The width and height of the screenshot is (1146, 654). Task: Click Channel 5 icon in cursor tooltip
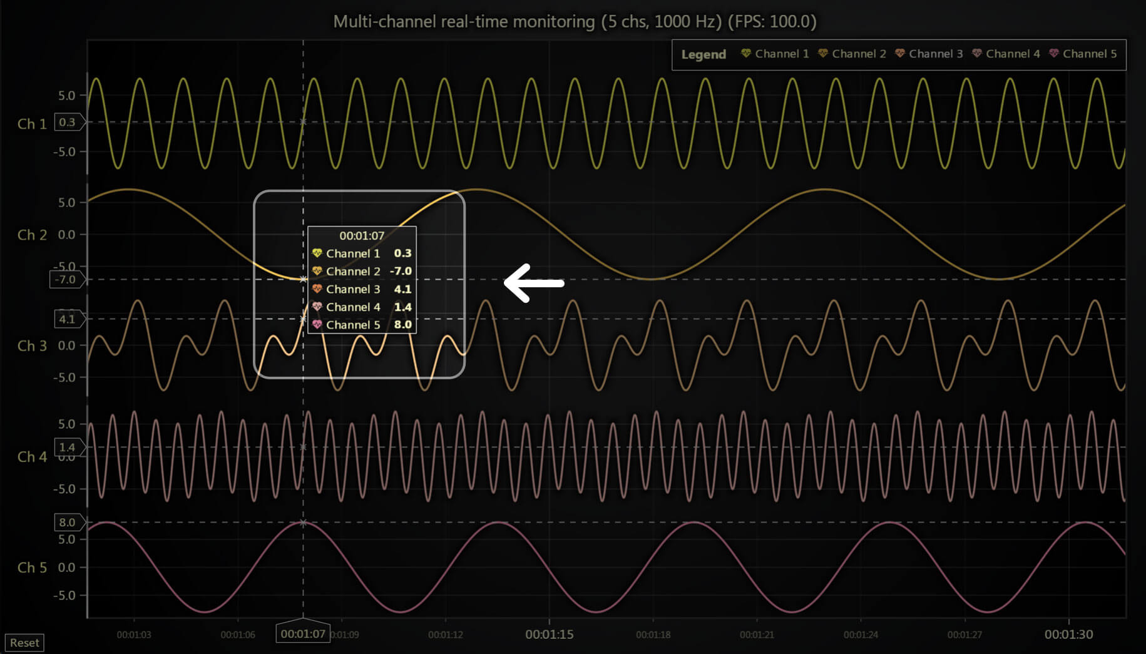[317, 325]
